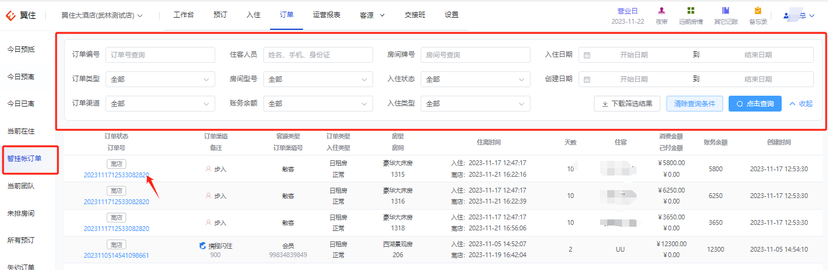Switch to the 运营报表 tab
The image size is (828, 270).
[326, 15]
